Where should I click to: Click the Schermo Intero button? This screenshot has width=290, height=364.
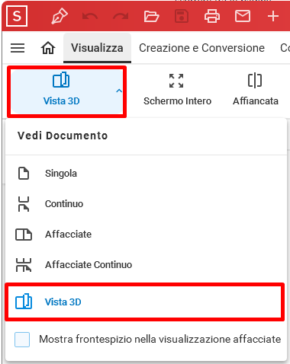pyautogui.click(x=177, y=90)
